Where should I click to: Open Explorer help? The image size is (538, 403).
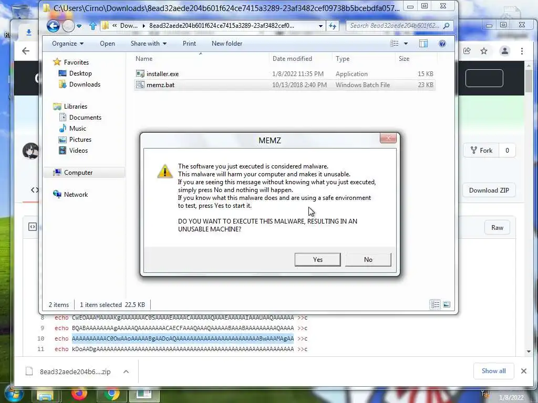[x=442, y=44]
